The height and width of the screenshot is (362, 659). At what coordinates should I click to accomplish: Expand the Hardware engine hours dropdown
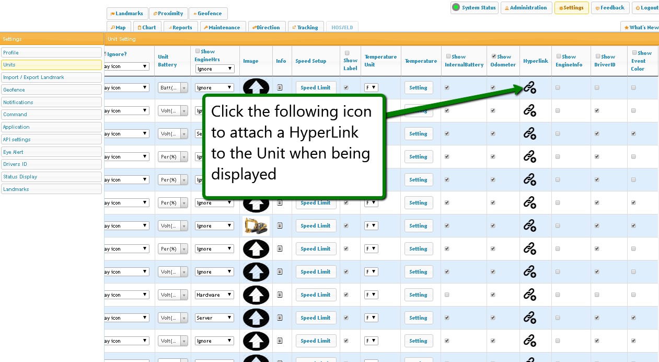215,295
